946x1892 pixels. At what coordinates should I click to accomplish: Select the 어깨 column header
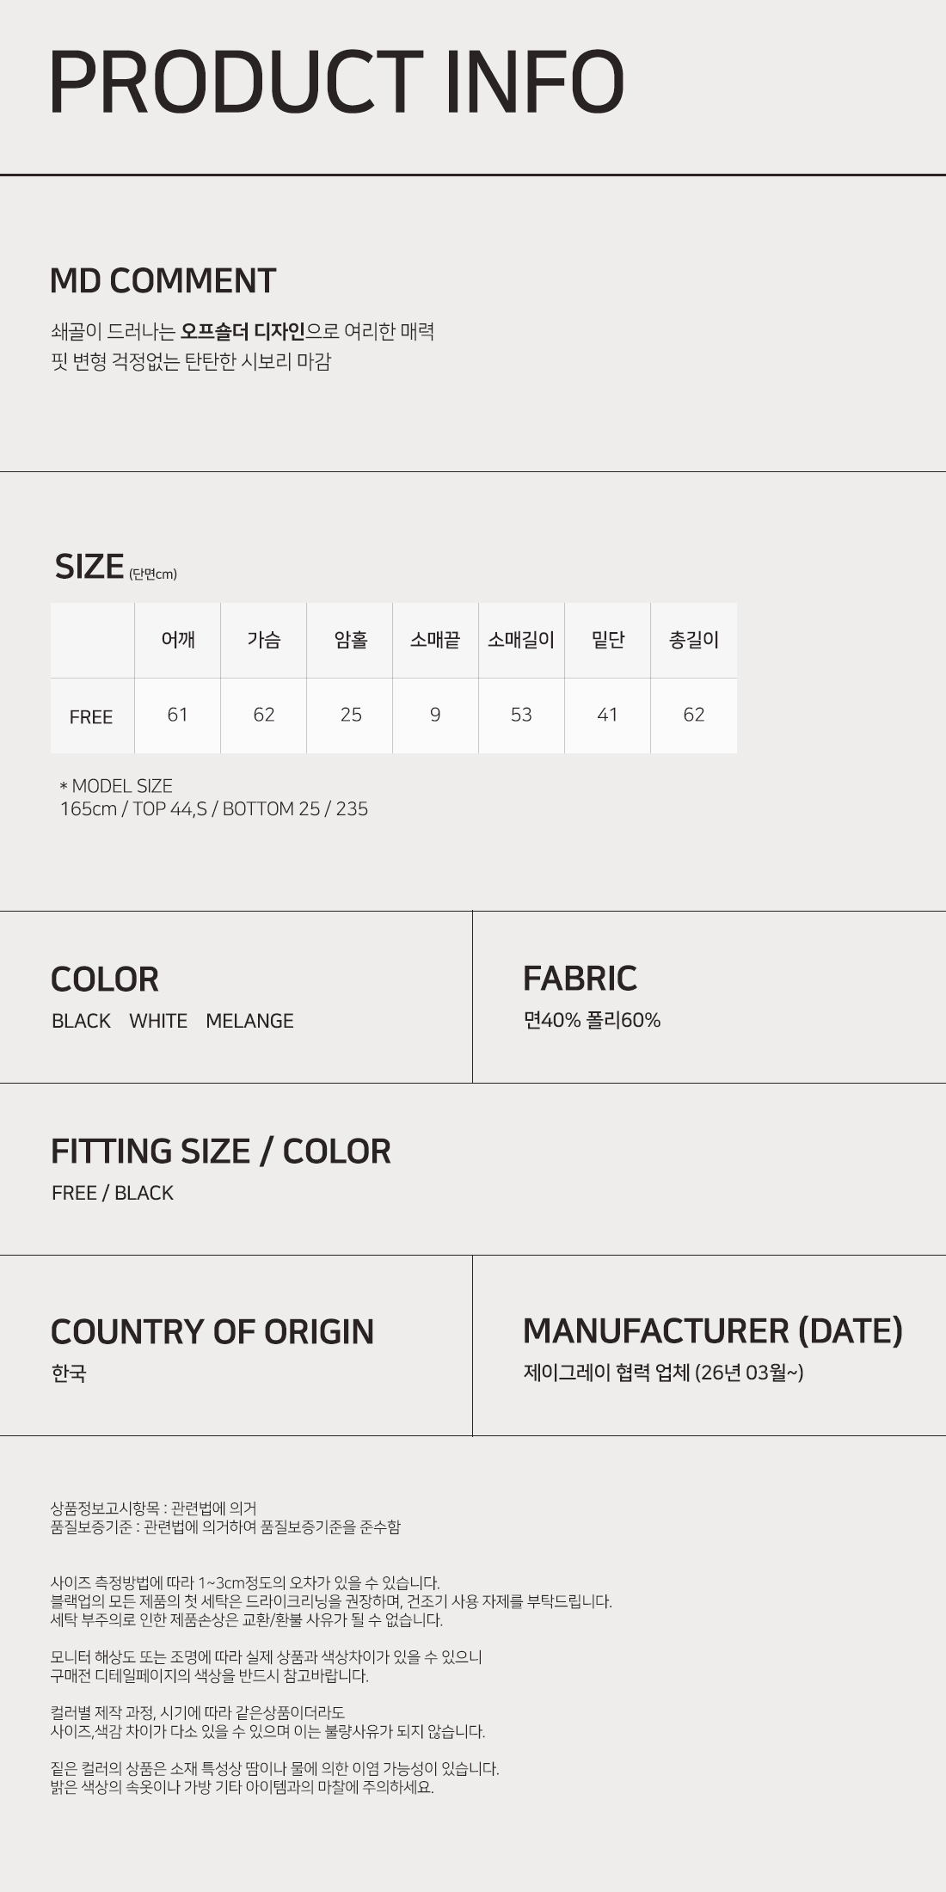click(178, 640)
